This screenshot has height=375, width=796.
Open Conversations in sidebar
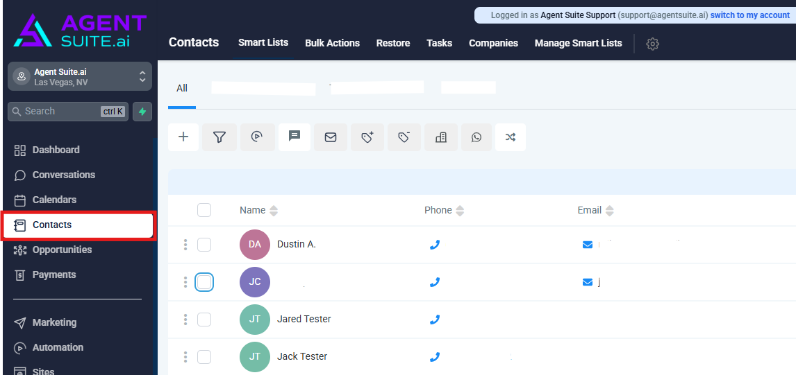[x=63, y=175]
